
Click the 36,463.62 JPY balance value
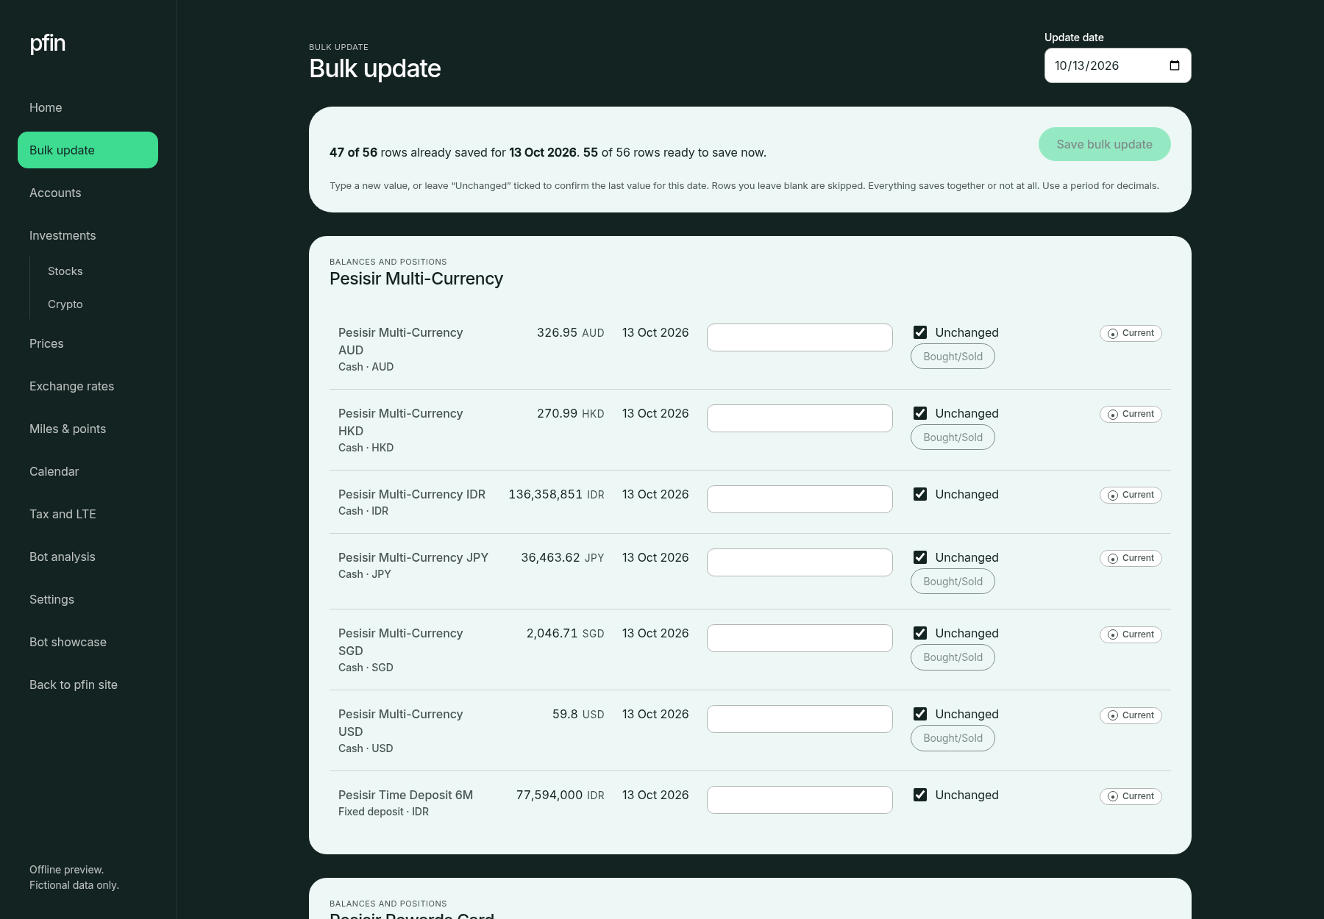pos(563,557)
